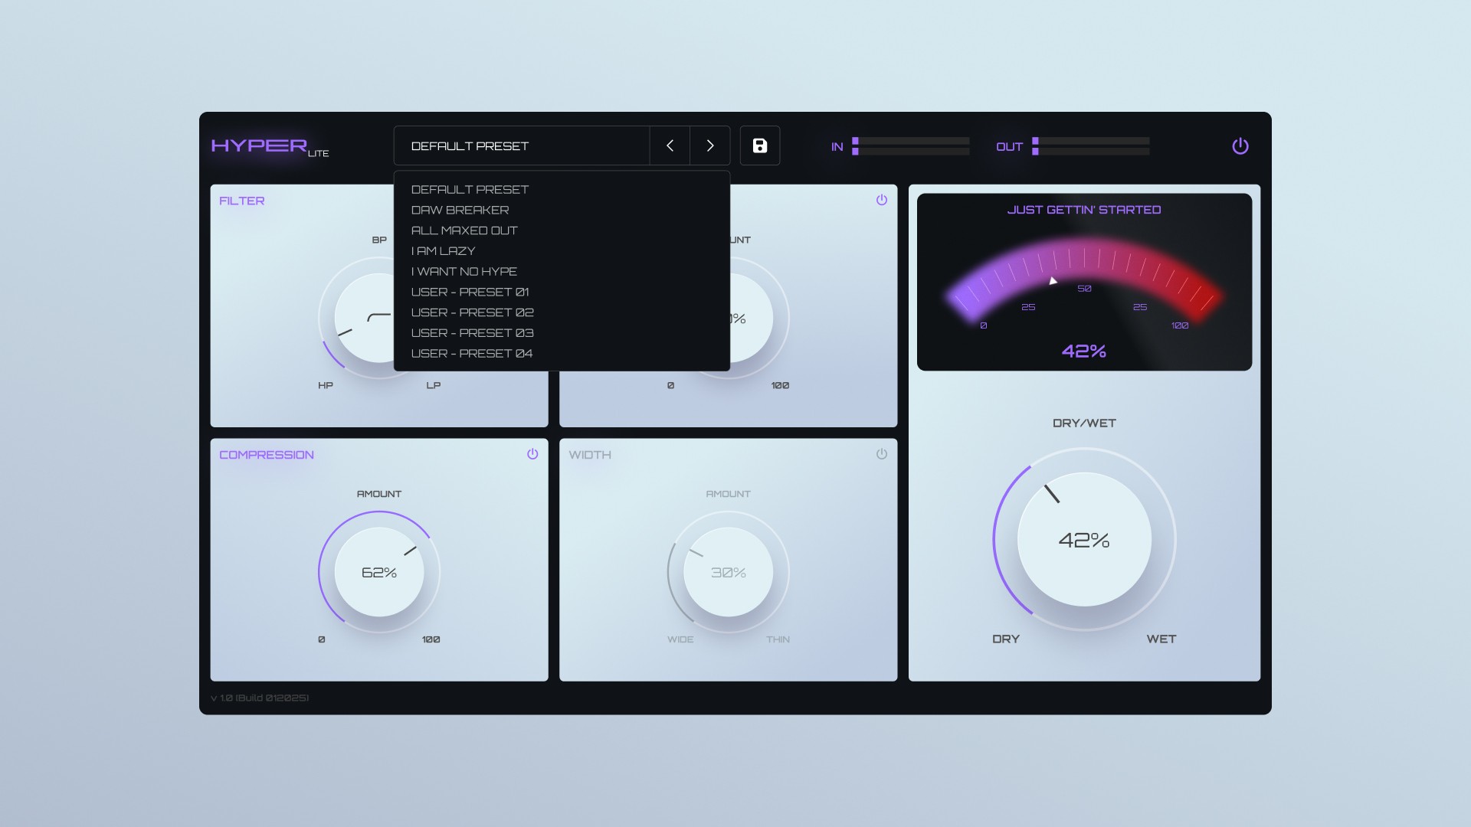The height and width of the screenshot is (827, 1471).
Task: Disable the Compression module power icon
Action: 532,454
